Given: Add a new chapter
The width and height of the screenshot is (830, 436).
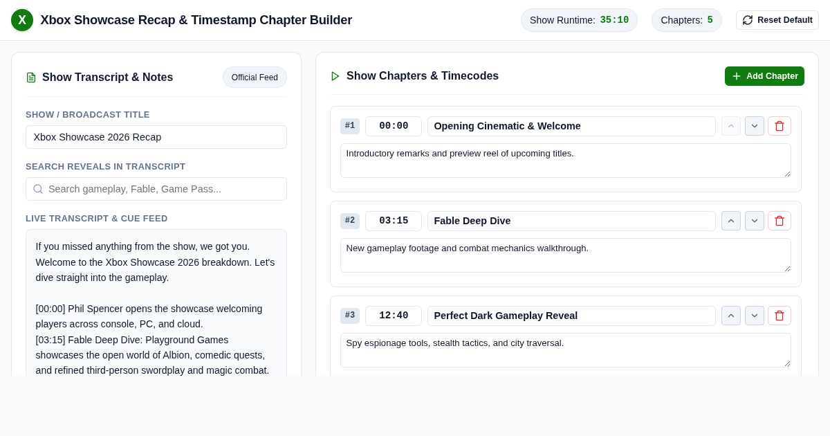Looking at the screenshot, I should coord(764,76).
